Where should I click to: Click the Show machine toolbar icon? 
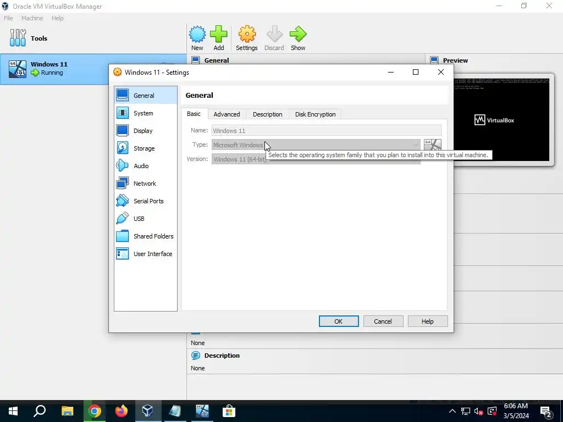tap(298, 38)
